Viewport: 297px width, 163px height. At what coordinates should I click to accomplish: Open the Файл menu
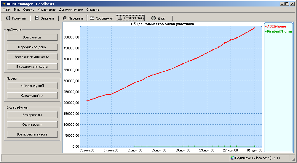point(7,10)
